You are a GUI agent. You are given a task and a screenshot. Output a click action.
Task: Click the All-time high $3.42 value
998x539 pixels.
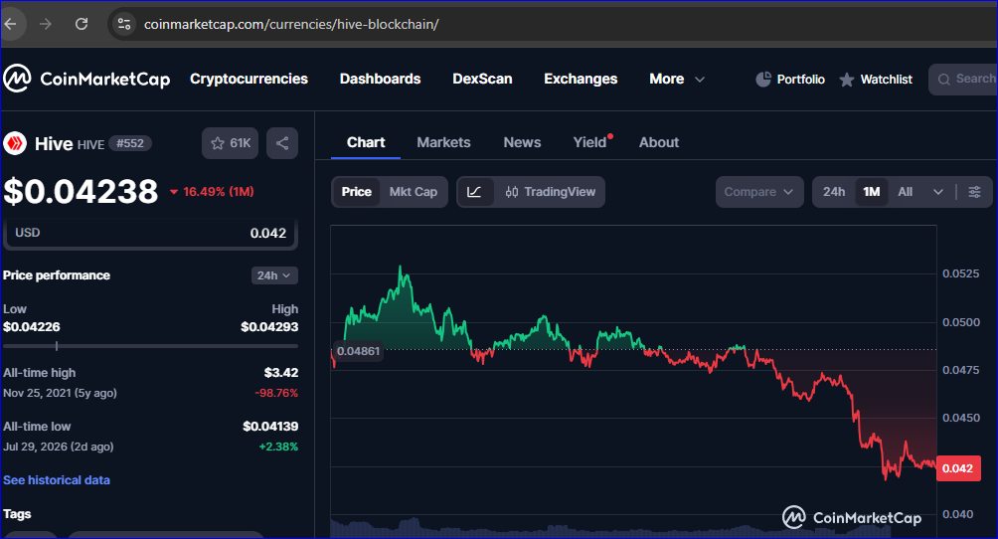(x=280, y=372)
